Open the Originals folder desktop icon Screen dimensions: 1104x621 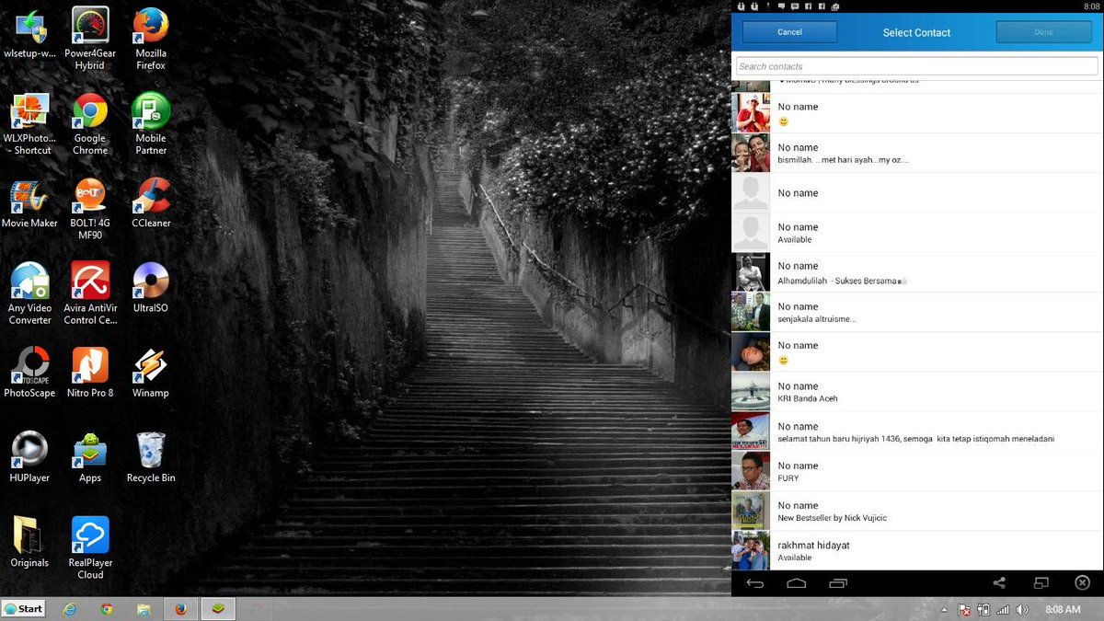tap(29, 541)
